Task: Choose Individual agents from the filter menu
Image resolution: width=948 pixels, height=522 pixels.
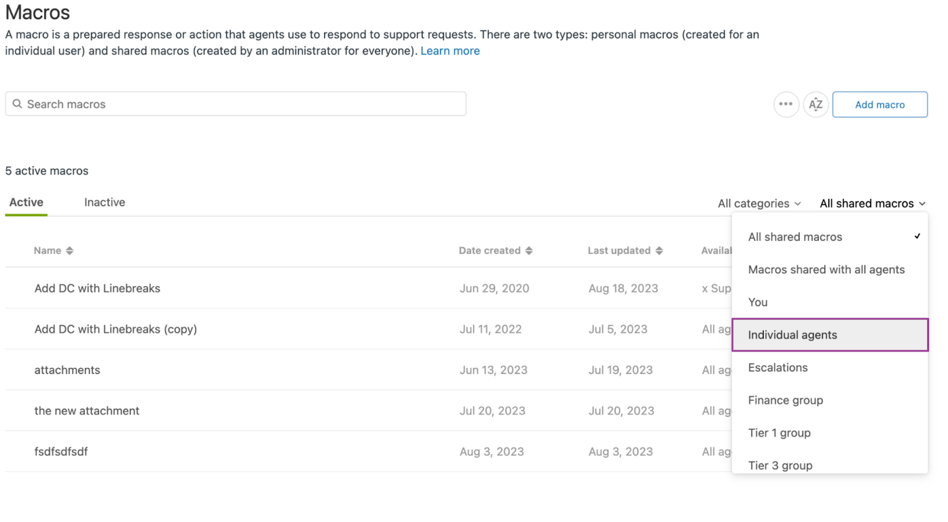Action: pyautogui.click(x=792, y=335)
